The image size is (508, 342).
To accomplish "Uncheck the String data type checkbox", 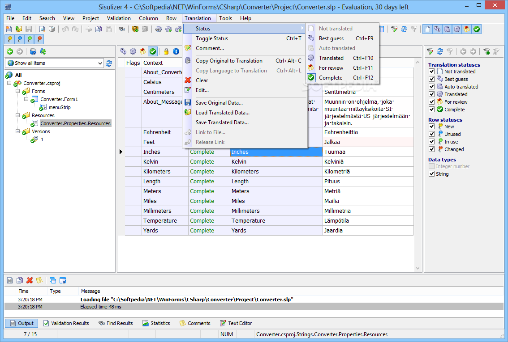I will [x=431, y=174].
